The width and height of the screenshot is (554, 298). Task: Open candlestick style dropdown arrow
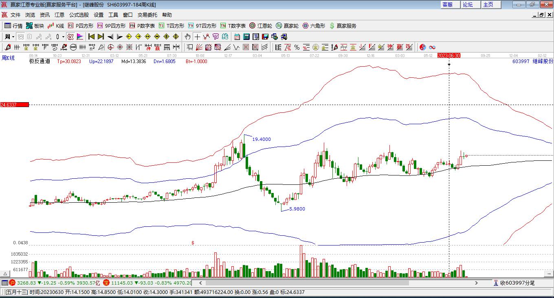pyautogui.click(x=63, y=36)
